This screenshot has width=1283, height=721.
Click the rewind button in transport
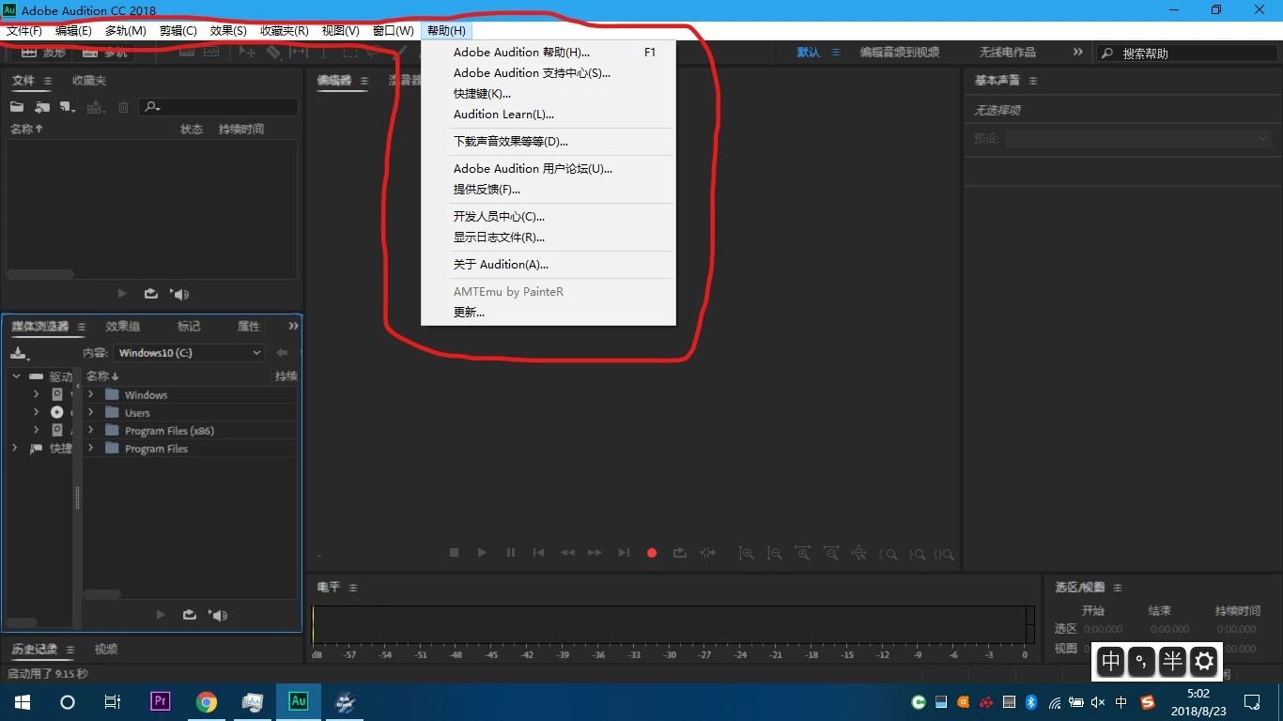[567, 553]
